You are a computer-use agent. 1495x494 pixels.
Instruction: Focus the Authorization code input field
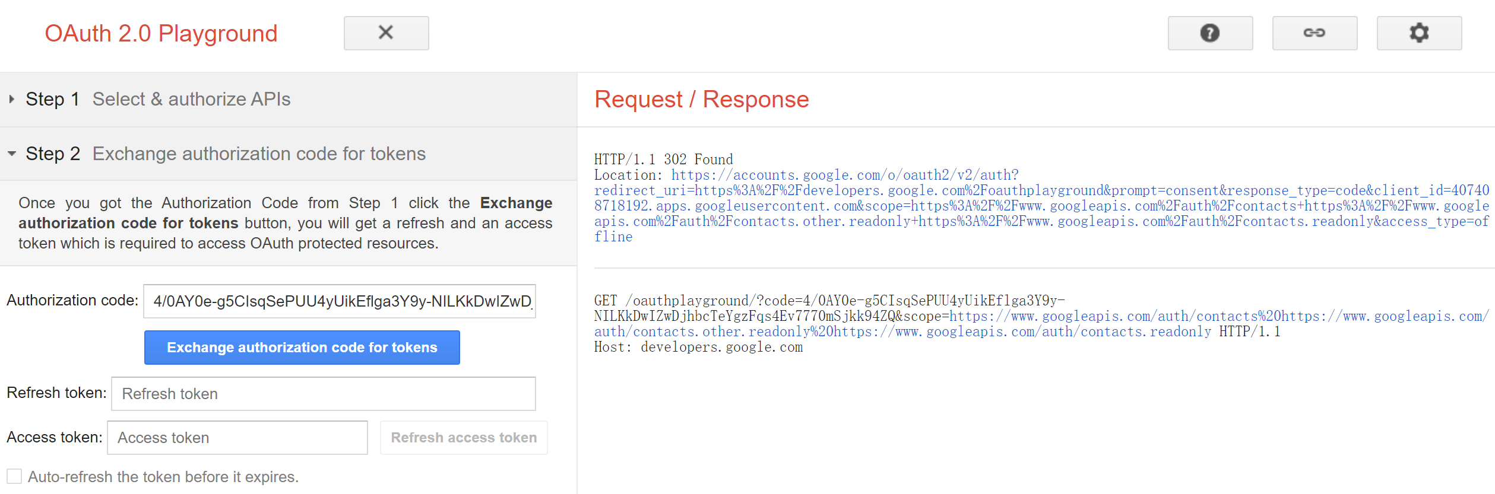[340, 301]
